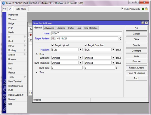Click the red plus add-queue icon

tap(31, 35)
